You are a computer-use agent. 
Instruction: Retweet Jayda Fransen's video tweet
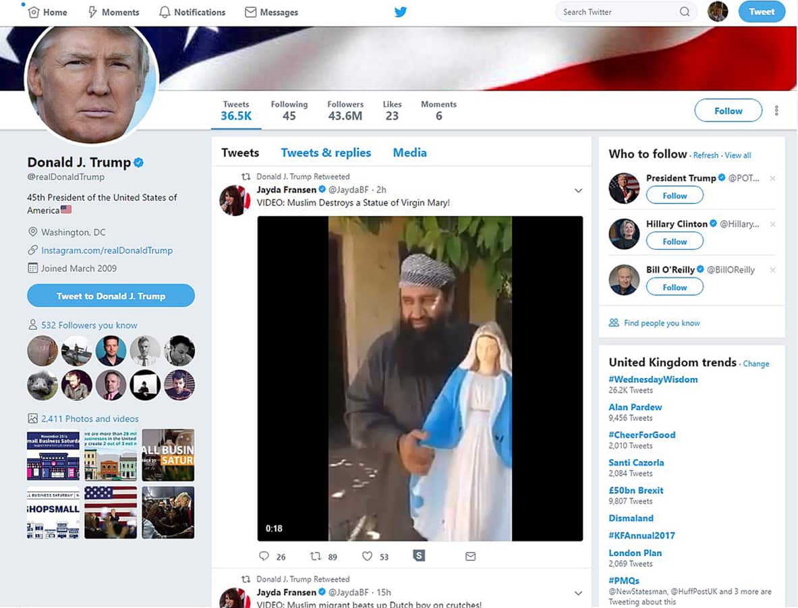point(316,556)
